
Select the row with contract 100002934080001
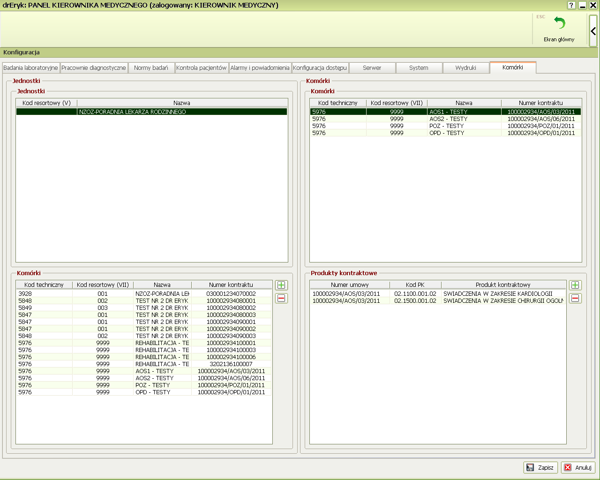pyautogui.click(x=144, y=300)
